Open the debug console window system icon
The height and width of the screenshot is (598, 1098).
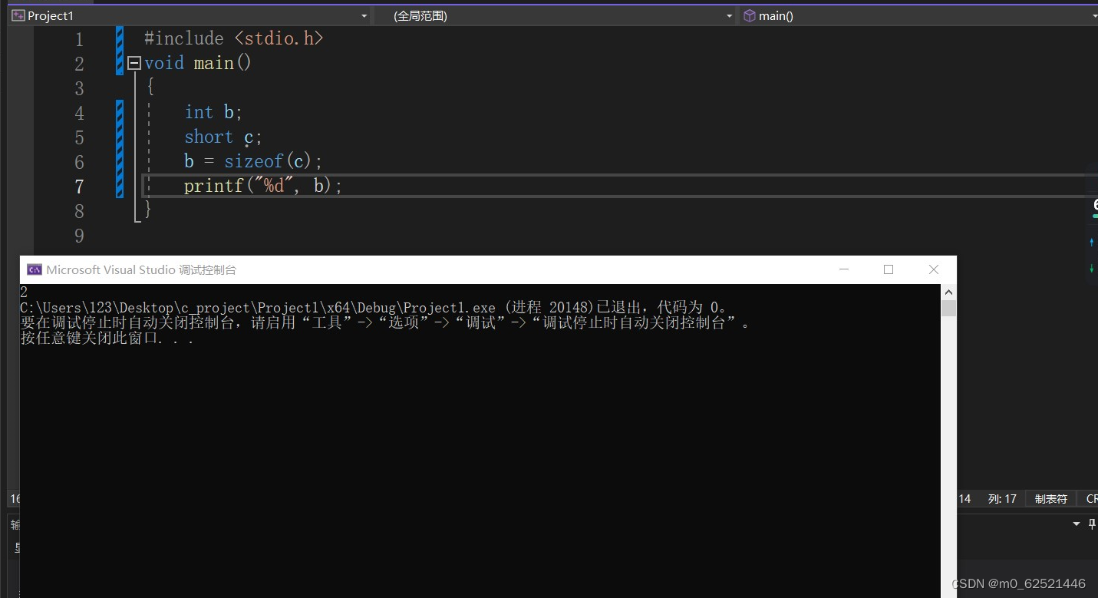tap(35, 269)
